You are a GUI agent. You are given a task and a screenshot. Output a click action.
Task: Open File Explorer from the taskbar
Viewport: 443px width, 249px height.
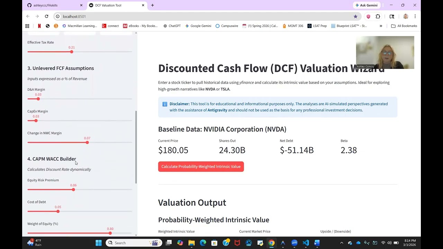click(x=191, y=243)
